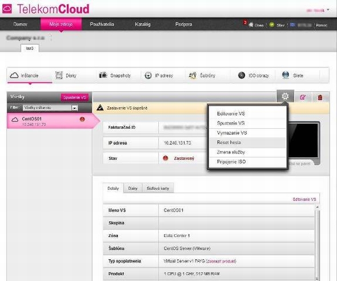Viewport: 337px width, 281px height.
Task: Switch to the Detaily tab
Action: click(113, 188)
